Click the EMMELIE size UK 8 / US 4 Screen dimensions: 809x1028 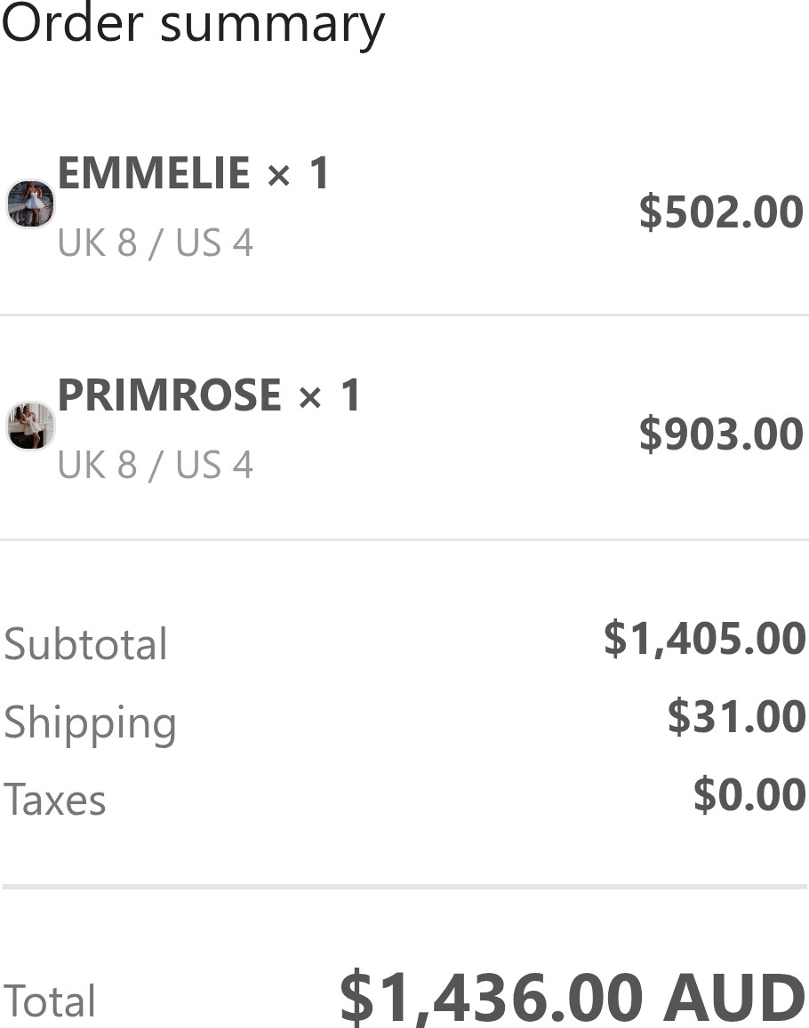tap(155, 243)
